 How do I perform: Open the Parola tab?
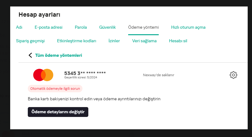[x=81, y=27]
